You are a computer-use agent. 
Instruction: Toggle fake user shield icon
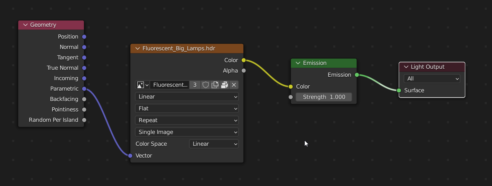[206, 85]
